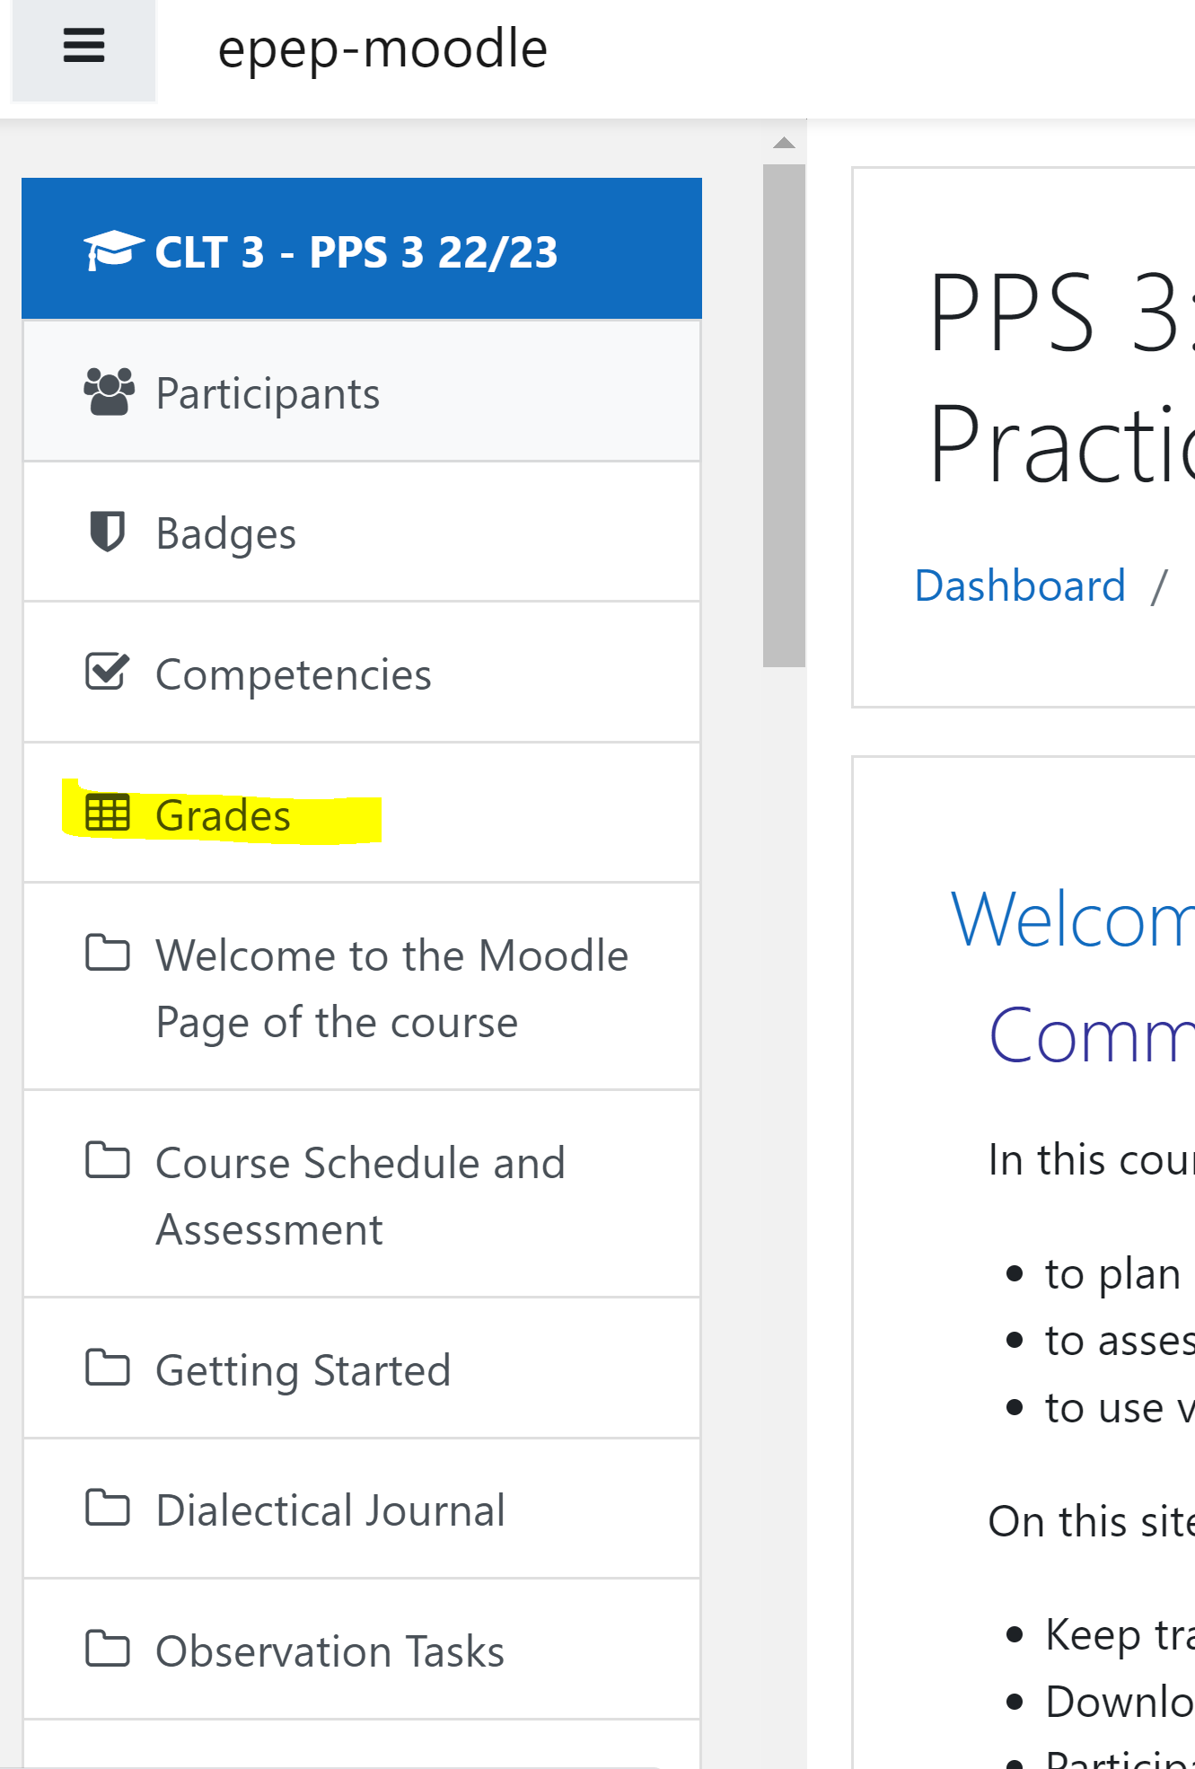
Task: Follow the Dashboard breadcrumb link
Action: click(1019, 586)
